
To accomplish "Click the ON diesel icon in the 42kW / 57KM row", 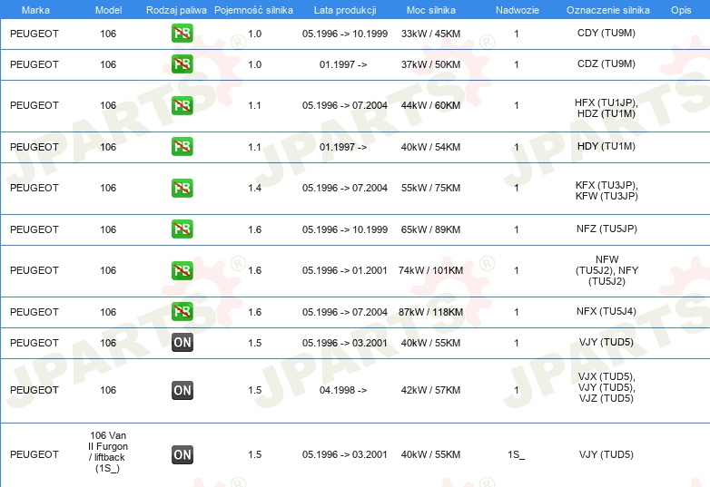I will coord(182,390).
